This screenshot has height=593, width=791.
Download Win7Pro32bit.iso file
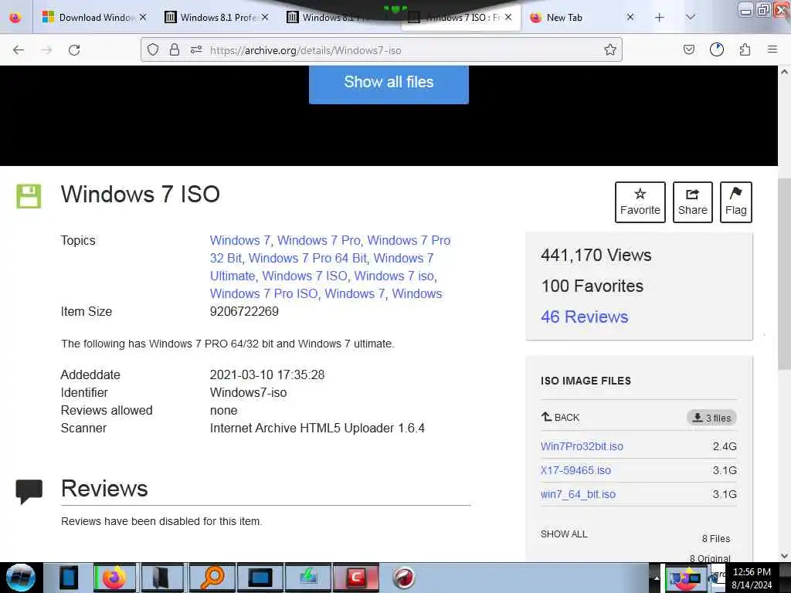(582, 446)
